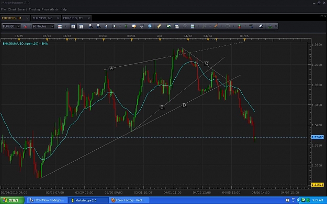Screen dimensions: 327x204
Task: Expand dropdown arrow beside candles icon
Action: [x=245, y=26]
